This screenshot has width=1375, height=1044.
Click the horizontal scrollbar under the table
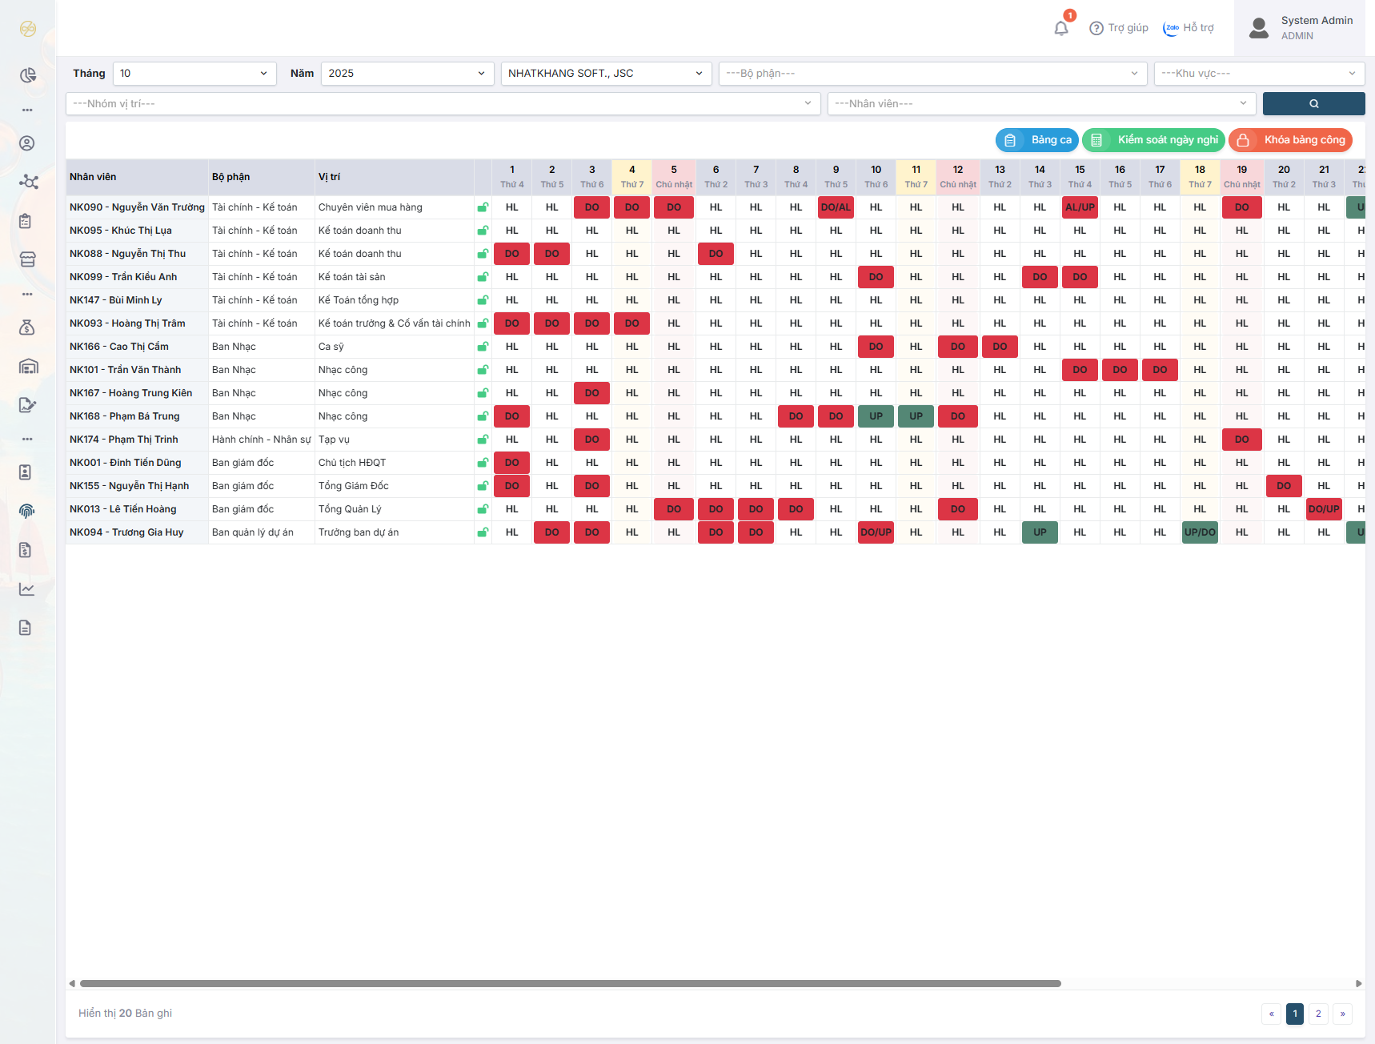570,983
